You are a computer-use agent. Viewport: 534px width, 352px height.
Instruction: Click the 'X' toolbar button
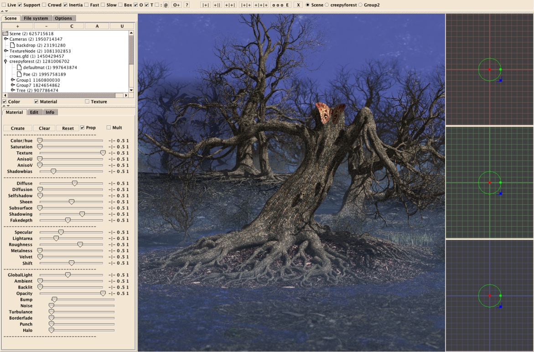(298, 5)
